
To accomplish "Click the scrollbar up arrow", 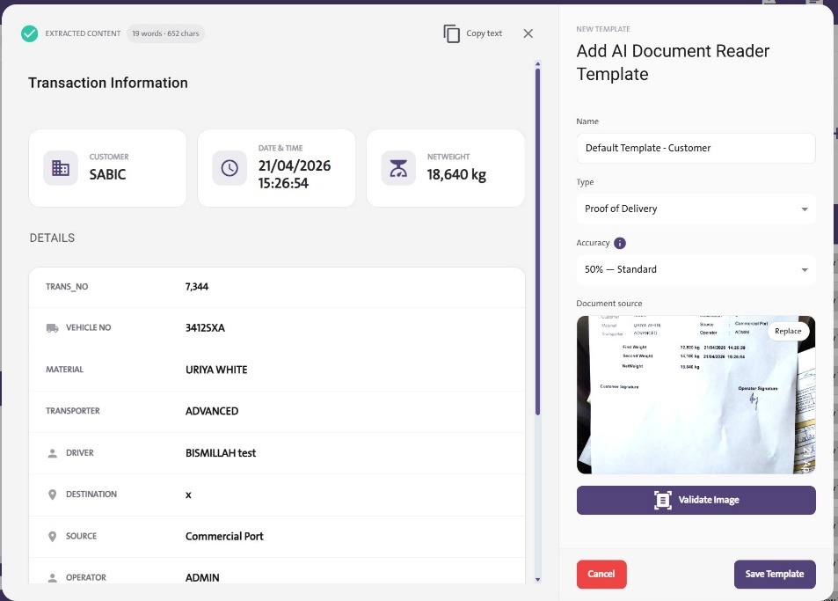I will tap(537, 63).
